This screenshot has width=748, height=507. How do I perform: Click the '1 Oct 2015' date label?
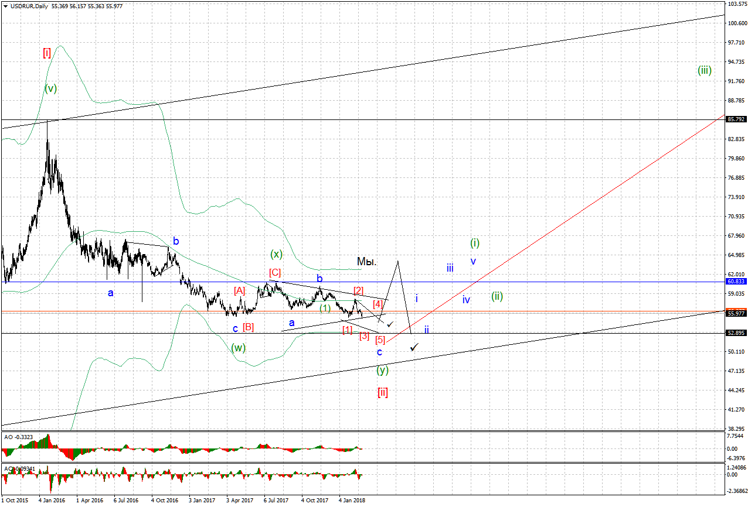15,501
